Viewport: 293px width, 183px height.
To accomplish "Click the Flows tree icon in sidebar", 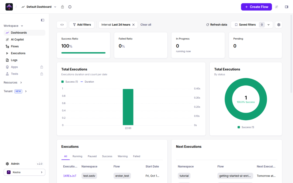I will click(7, 47).
